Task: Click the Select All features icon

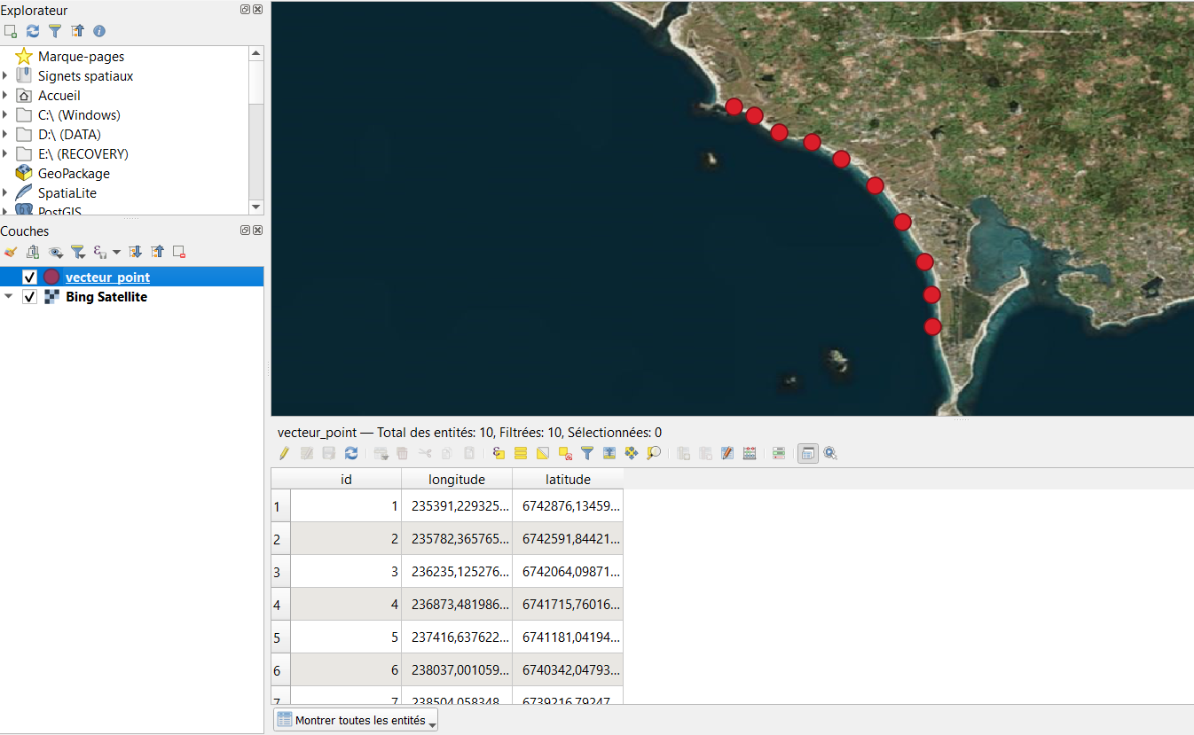Action: pos(521,453)
